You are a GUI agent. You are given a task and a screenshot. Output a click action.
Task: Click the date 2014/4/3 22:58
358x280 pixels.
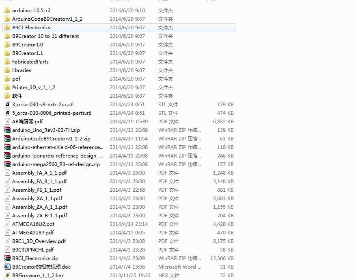pos(127,190)
